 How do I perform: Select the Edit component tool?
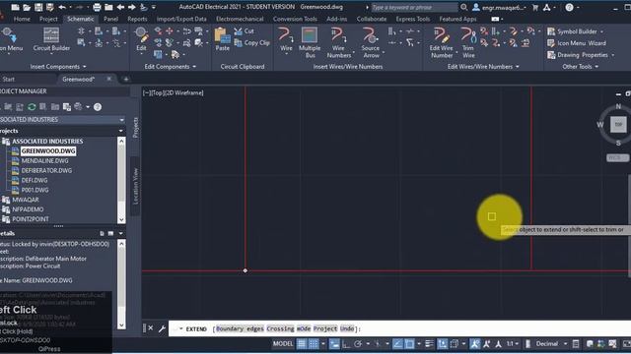pyautogui.click(x=141, y=39)
